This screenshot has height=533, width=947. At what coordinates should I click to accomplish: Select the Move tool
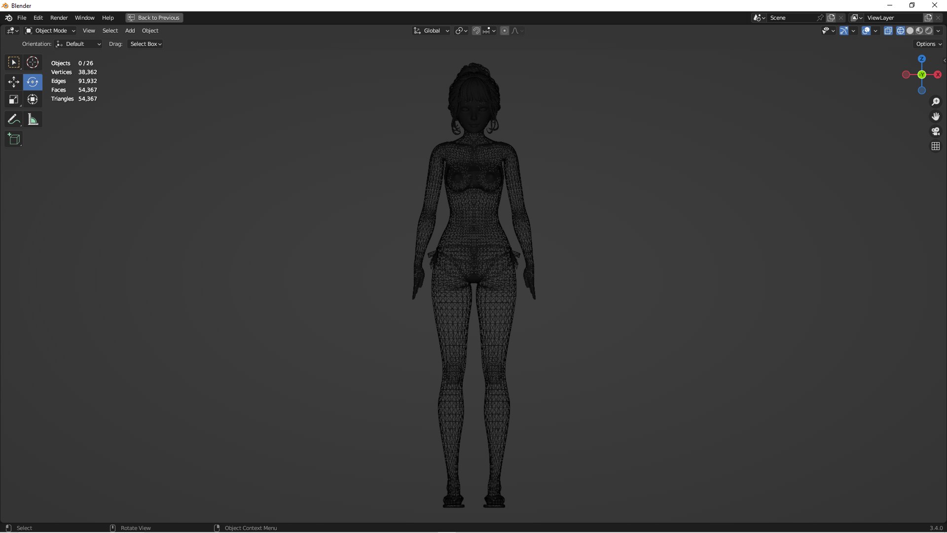tap(13, 82)
